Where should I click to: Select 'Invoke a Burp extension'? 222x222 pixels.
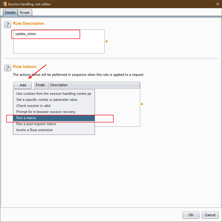pyautogui.click(x=35, y=130)
